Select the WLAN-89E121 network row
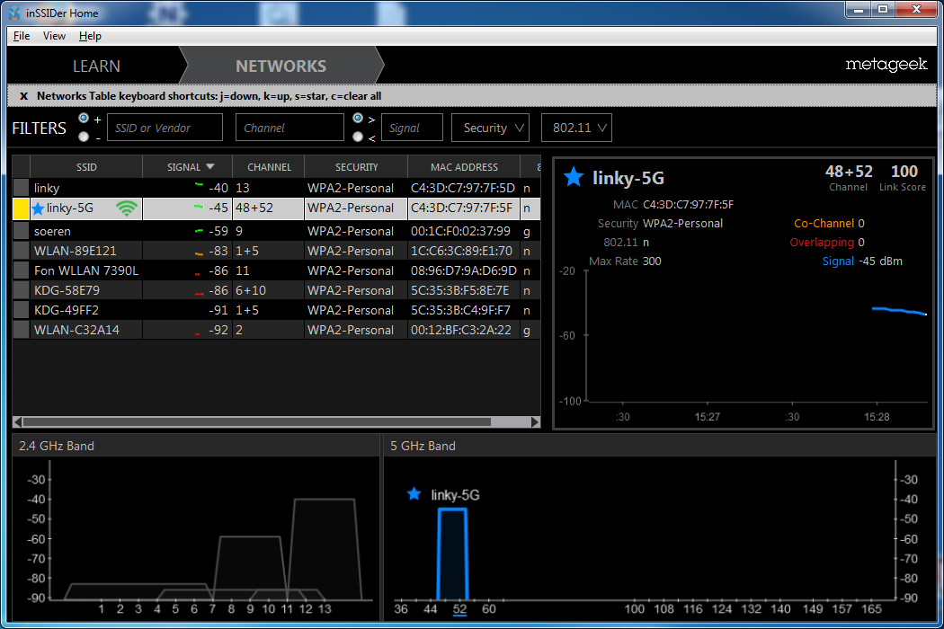Screen dimensions: 944x629 pyautogui.click(x=276, y=251)
